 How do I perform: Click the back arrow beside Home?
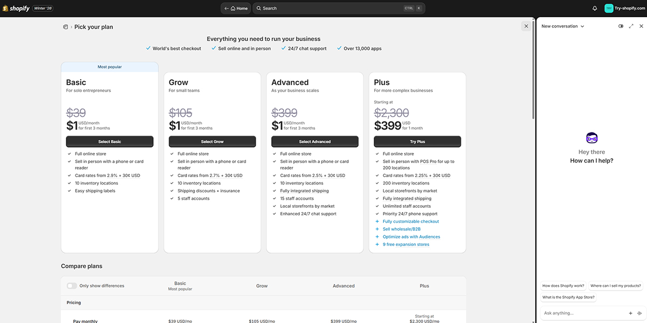[226, 8]
